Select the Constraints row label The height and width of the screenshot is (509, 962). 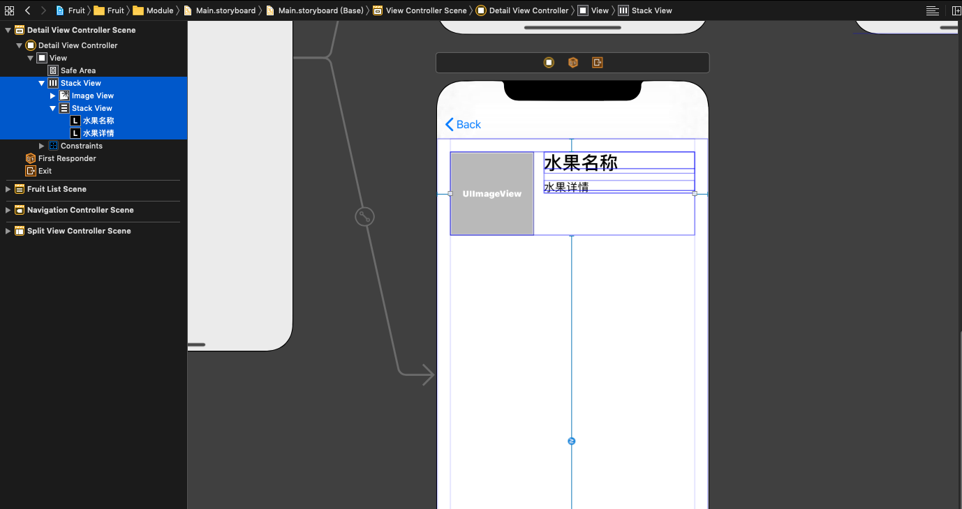click(x=82, y=146)
